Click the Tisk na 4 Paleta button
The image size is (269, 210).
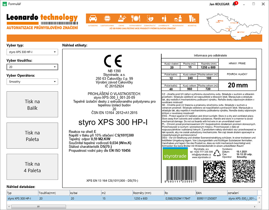32,167
